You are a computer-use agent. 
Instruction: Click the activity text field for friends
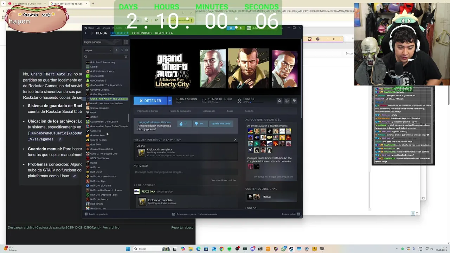(186, 172)
